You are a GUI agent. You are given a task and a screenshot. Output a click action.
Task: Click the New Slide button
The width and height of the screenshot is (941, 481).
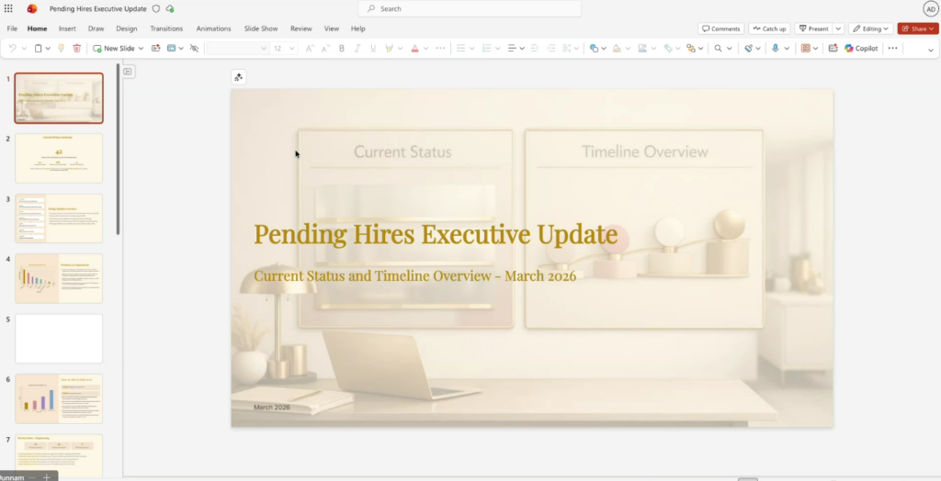114,48
